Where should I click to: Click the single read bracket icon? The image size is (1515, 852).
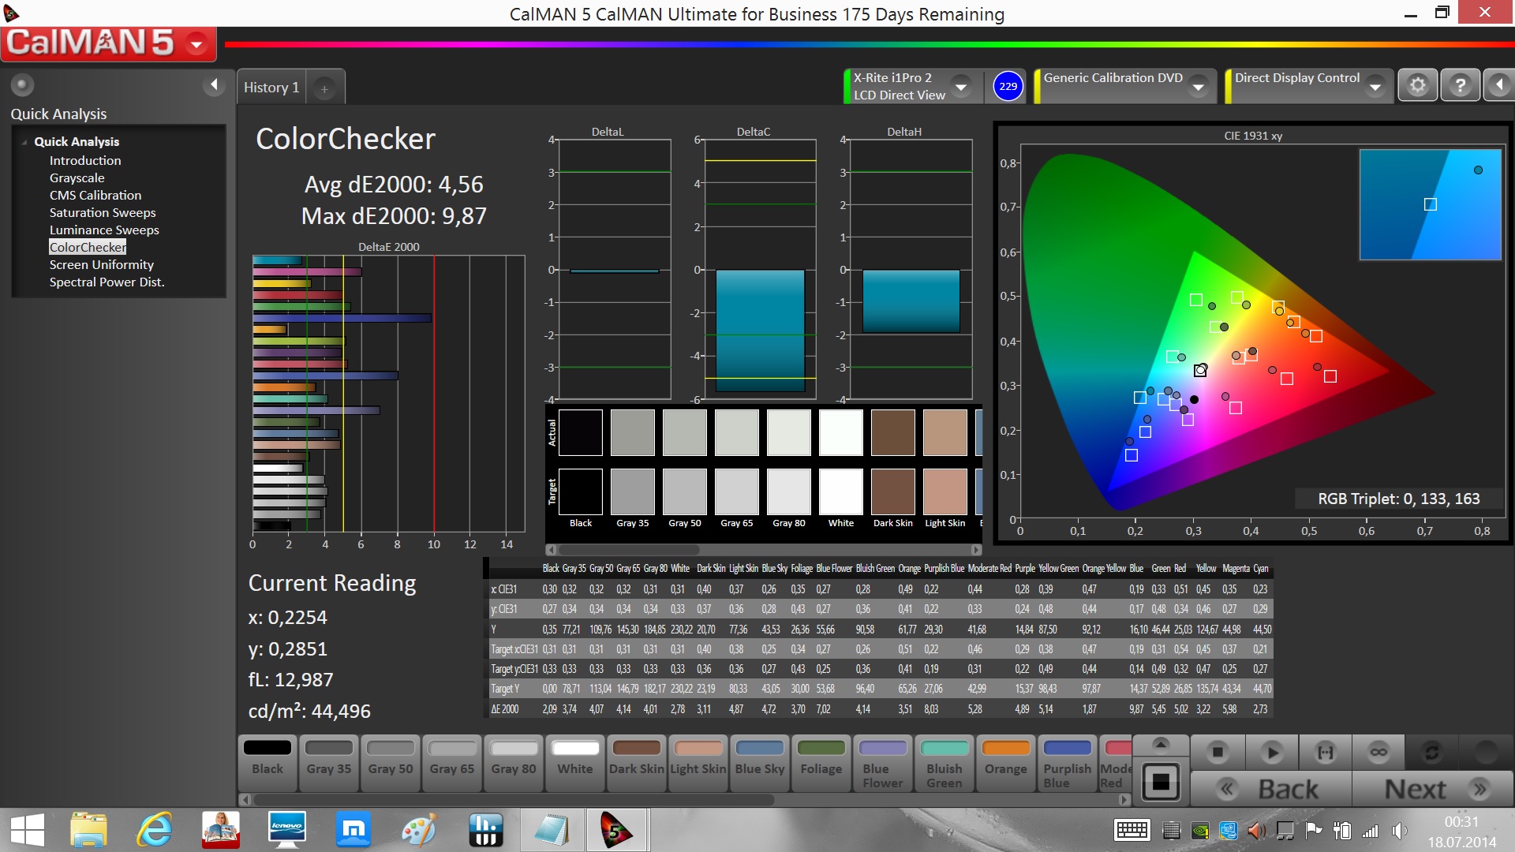(x=1325, y=752)
